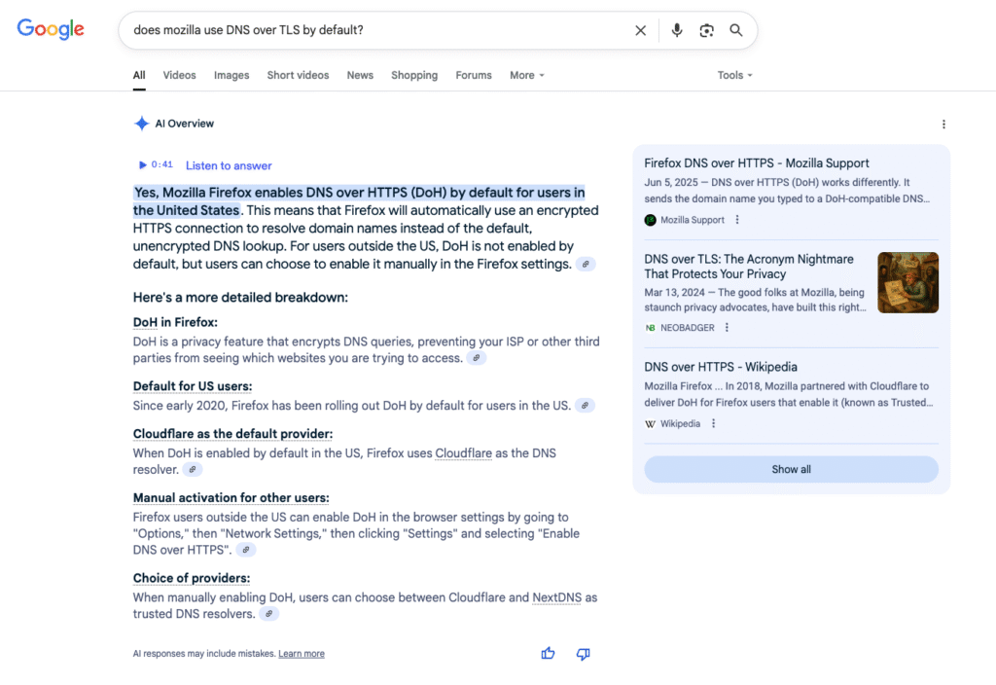Click the DoH in Firefox heading
Image resolution: width=996 pixels, height=685 pixels.
[x=175, y=322]
